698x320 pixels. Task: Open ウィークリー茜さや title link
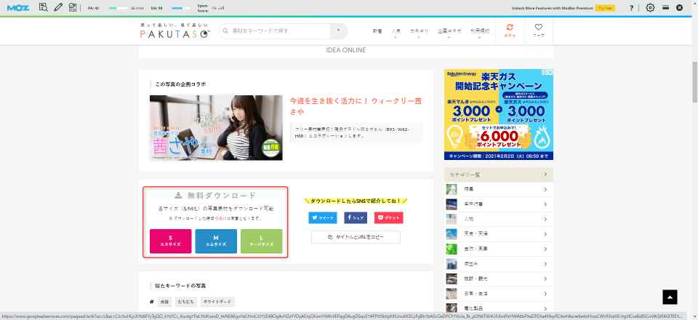356,106
